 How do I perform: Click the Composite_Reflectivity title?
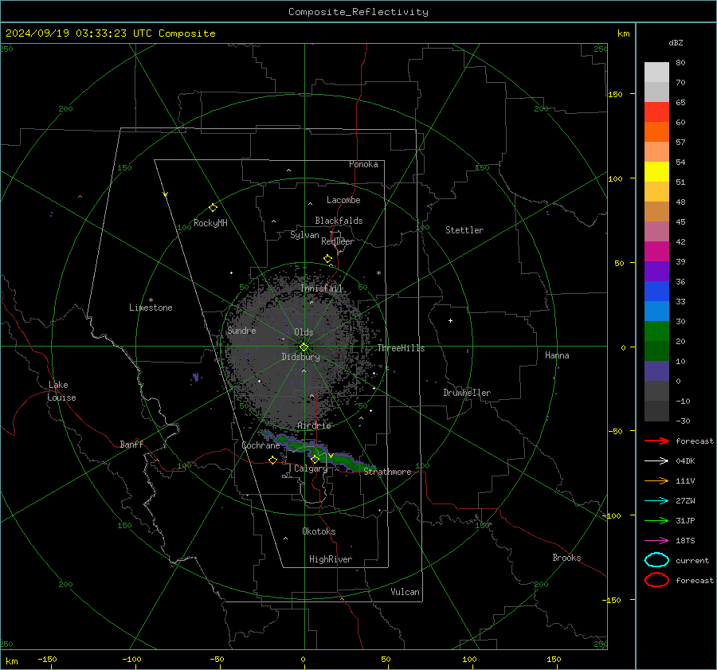pos(358,12)
